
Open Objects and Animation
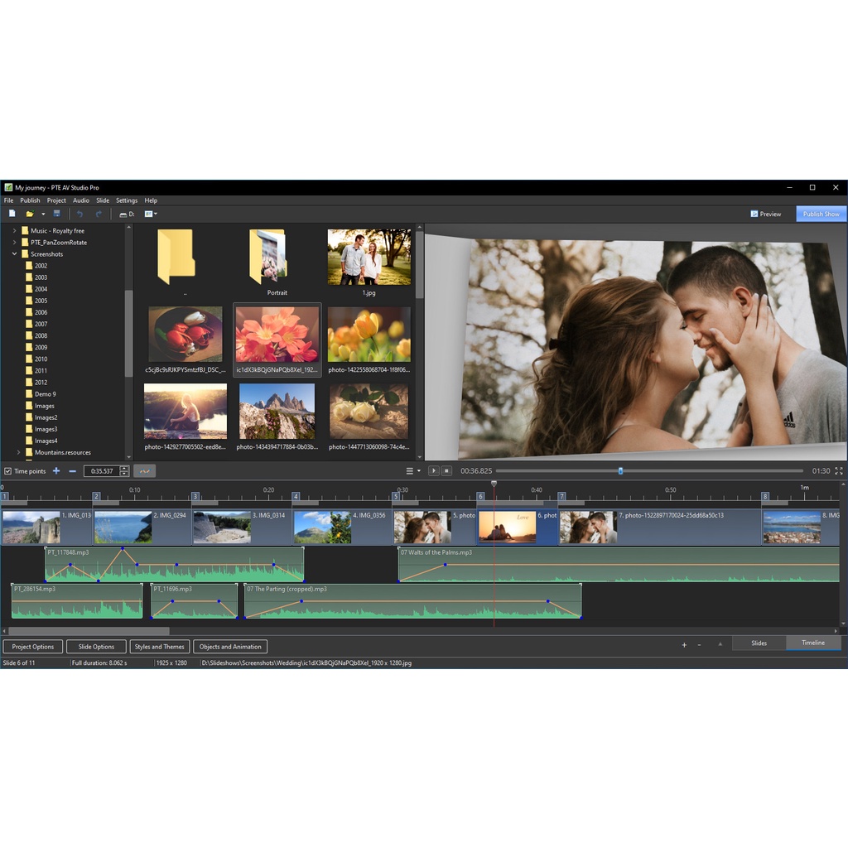[230, 646]
